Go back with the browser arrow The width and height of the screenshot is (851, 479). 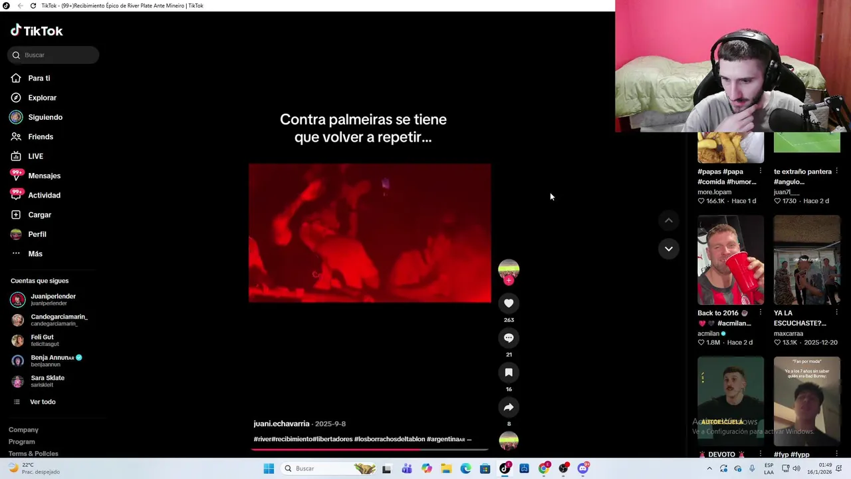tap(20, 5)
